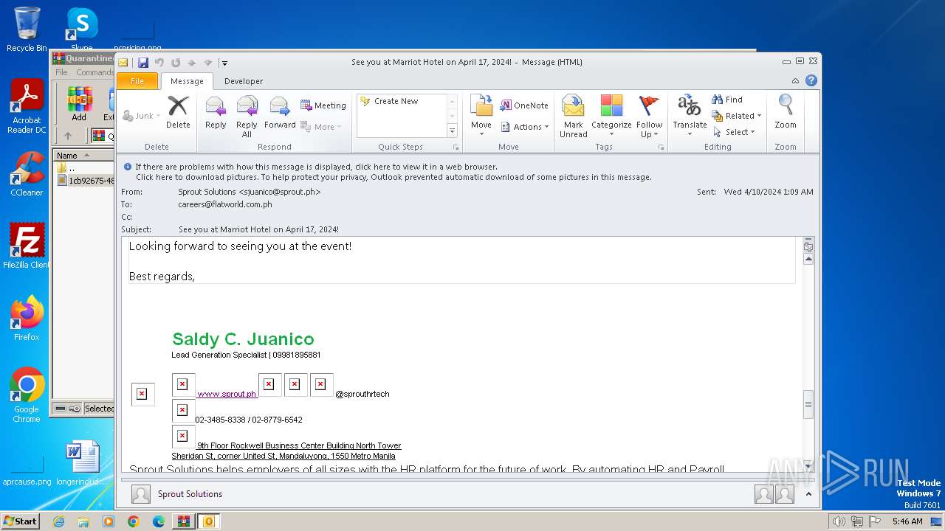Click the Save icon in quick access toolbar

143,63
